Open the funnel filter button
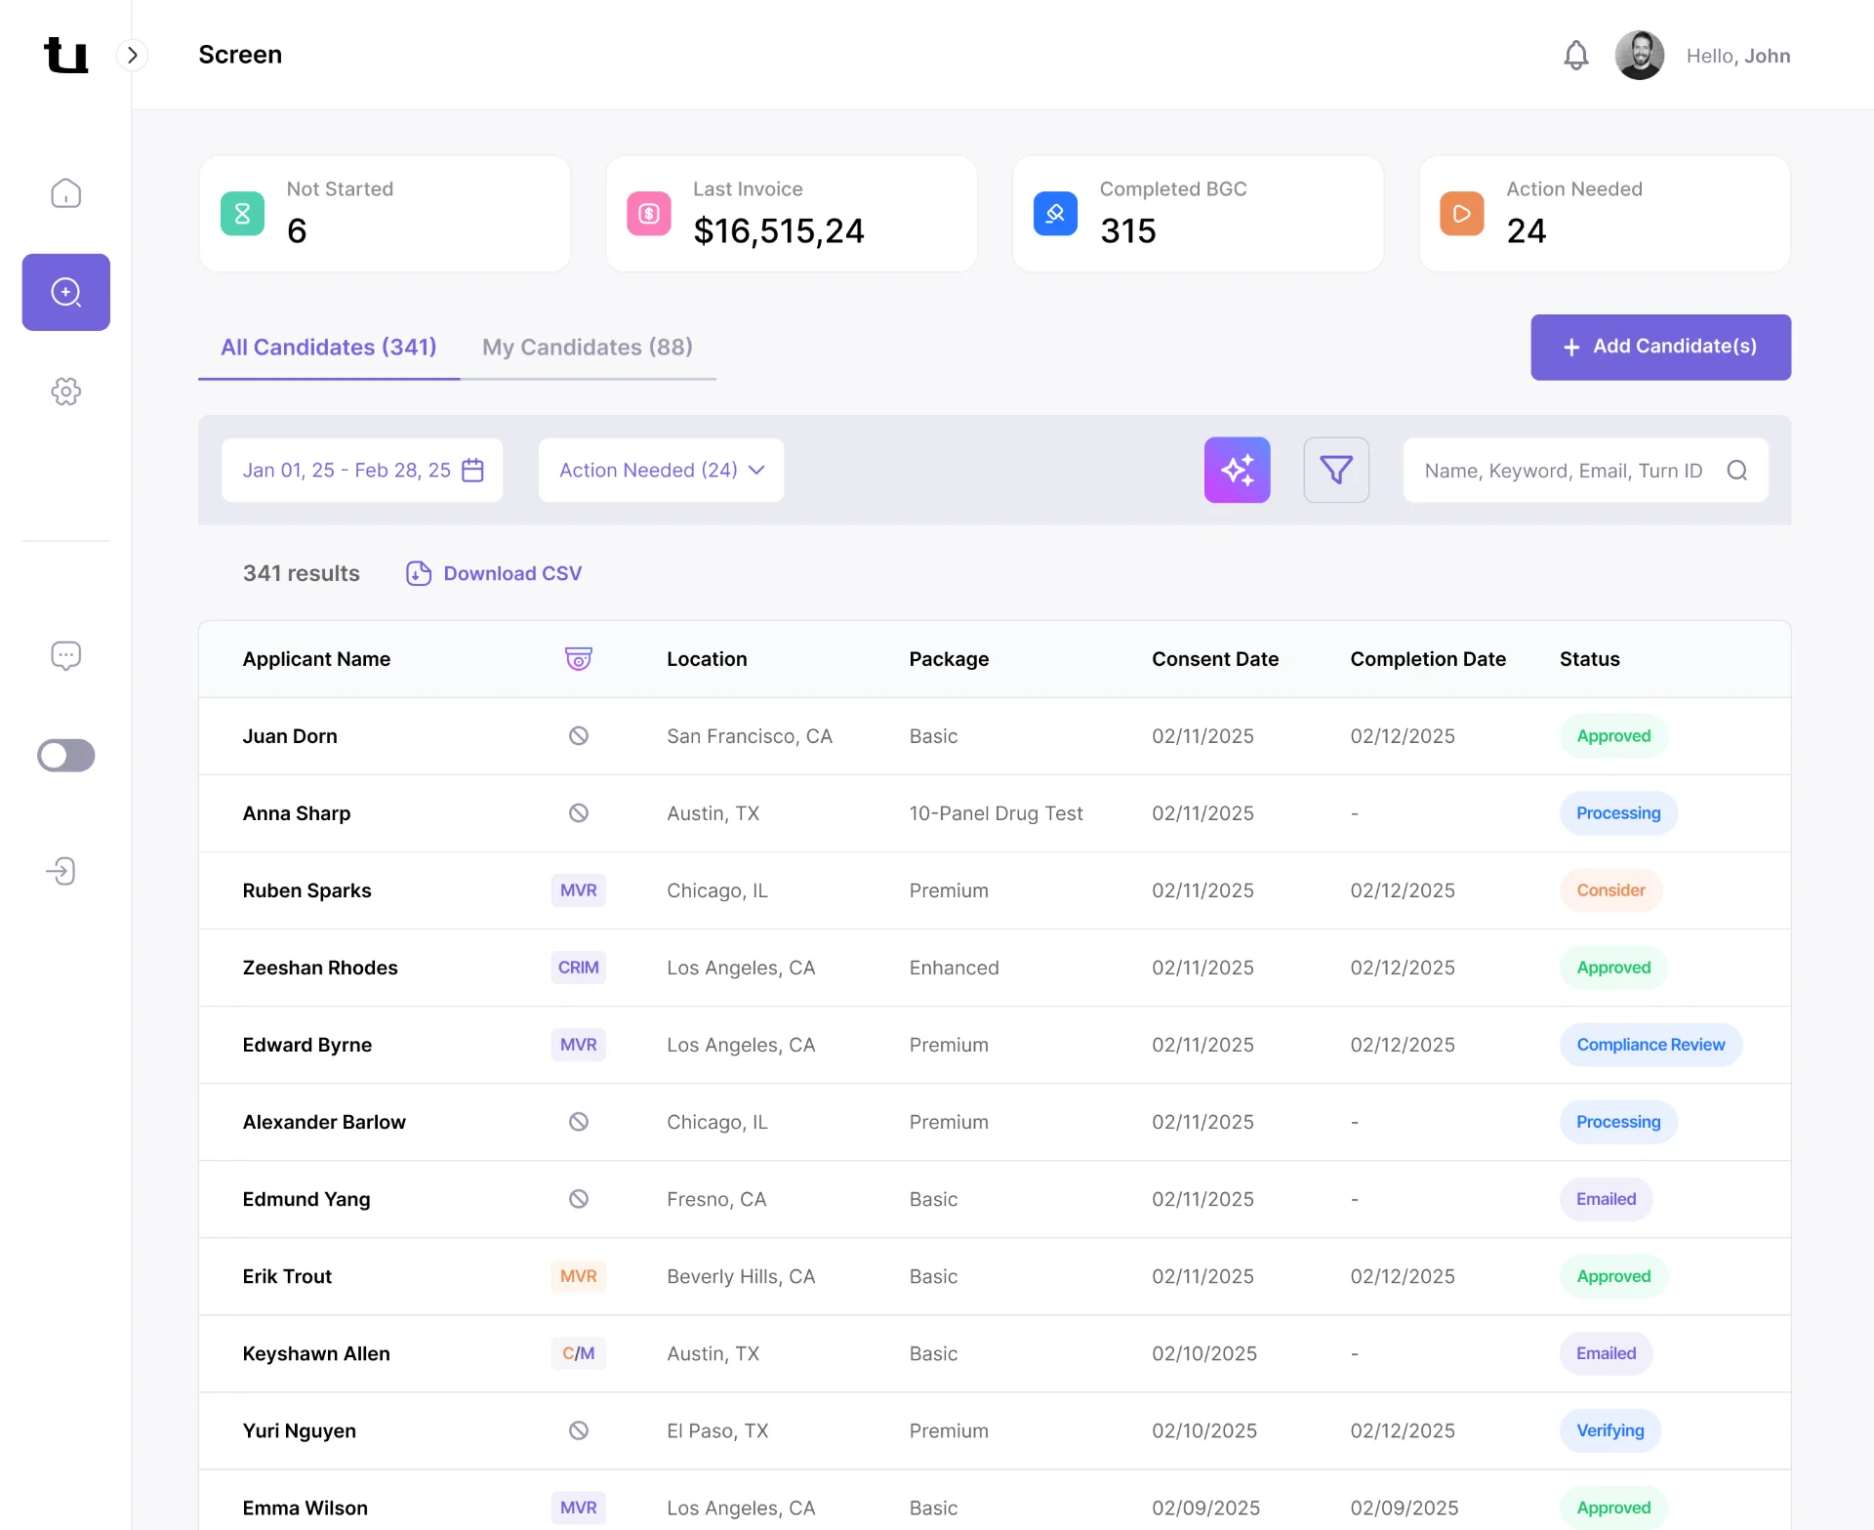The width and height of the screenshot is (1874, 1530). click(x=1336, y=470)
